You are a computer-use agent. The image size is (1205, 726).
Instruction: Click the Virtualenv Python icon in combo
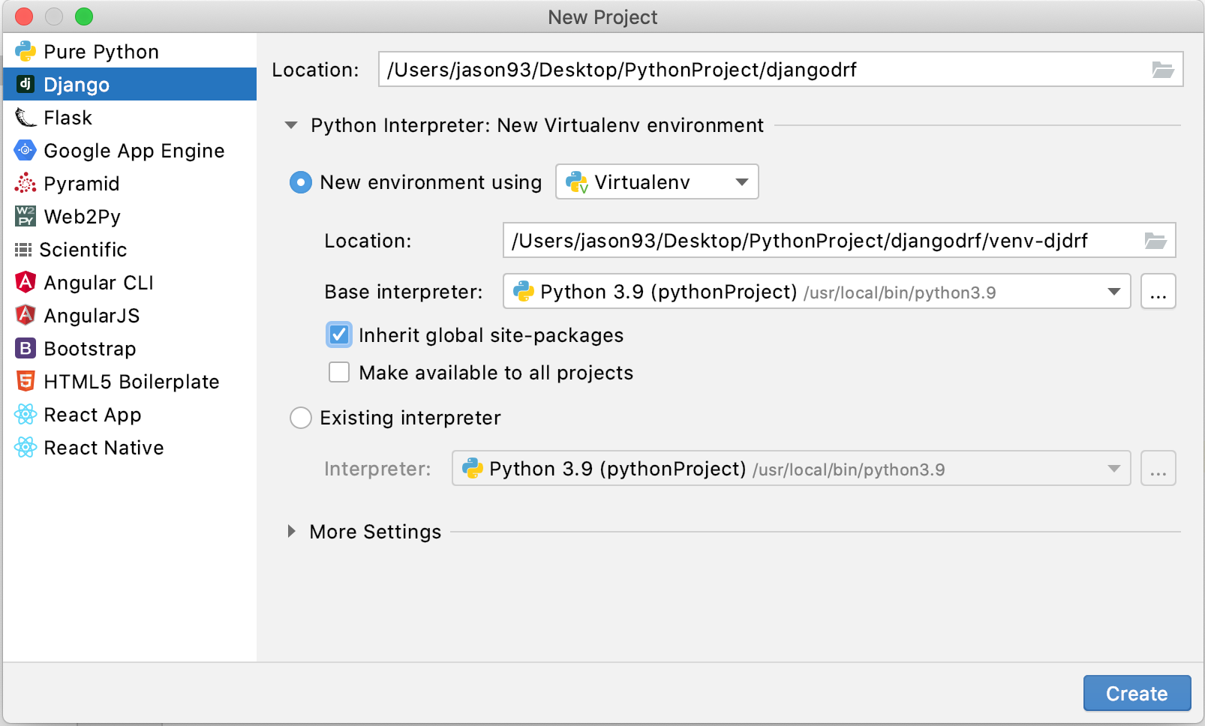pos(576,182)
